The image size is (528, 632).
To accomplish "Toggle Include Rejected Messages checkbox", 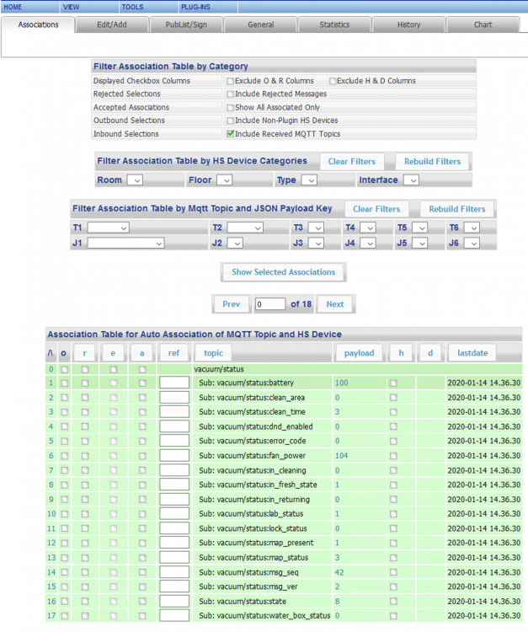I will tap(230, 94).
